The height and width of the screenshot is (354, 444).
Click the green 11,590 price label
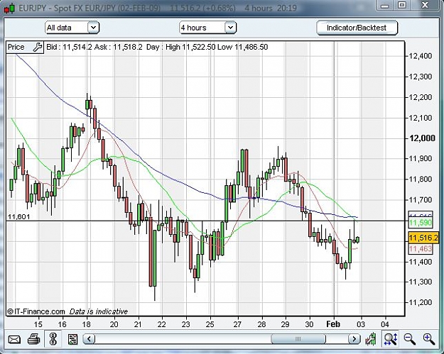pyautogui.click(x=421, y=223)
